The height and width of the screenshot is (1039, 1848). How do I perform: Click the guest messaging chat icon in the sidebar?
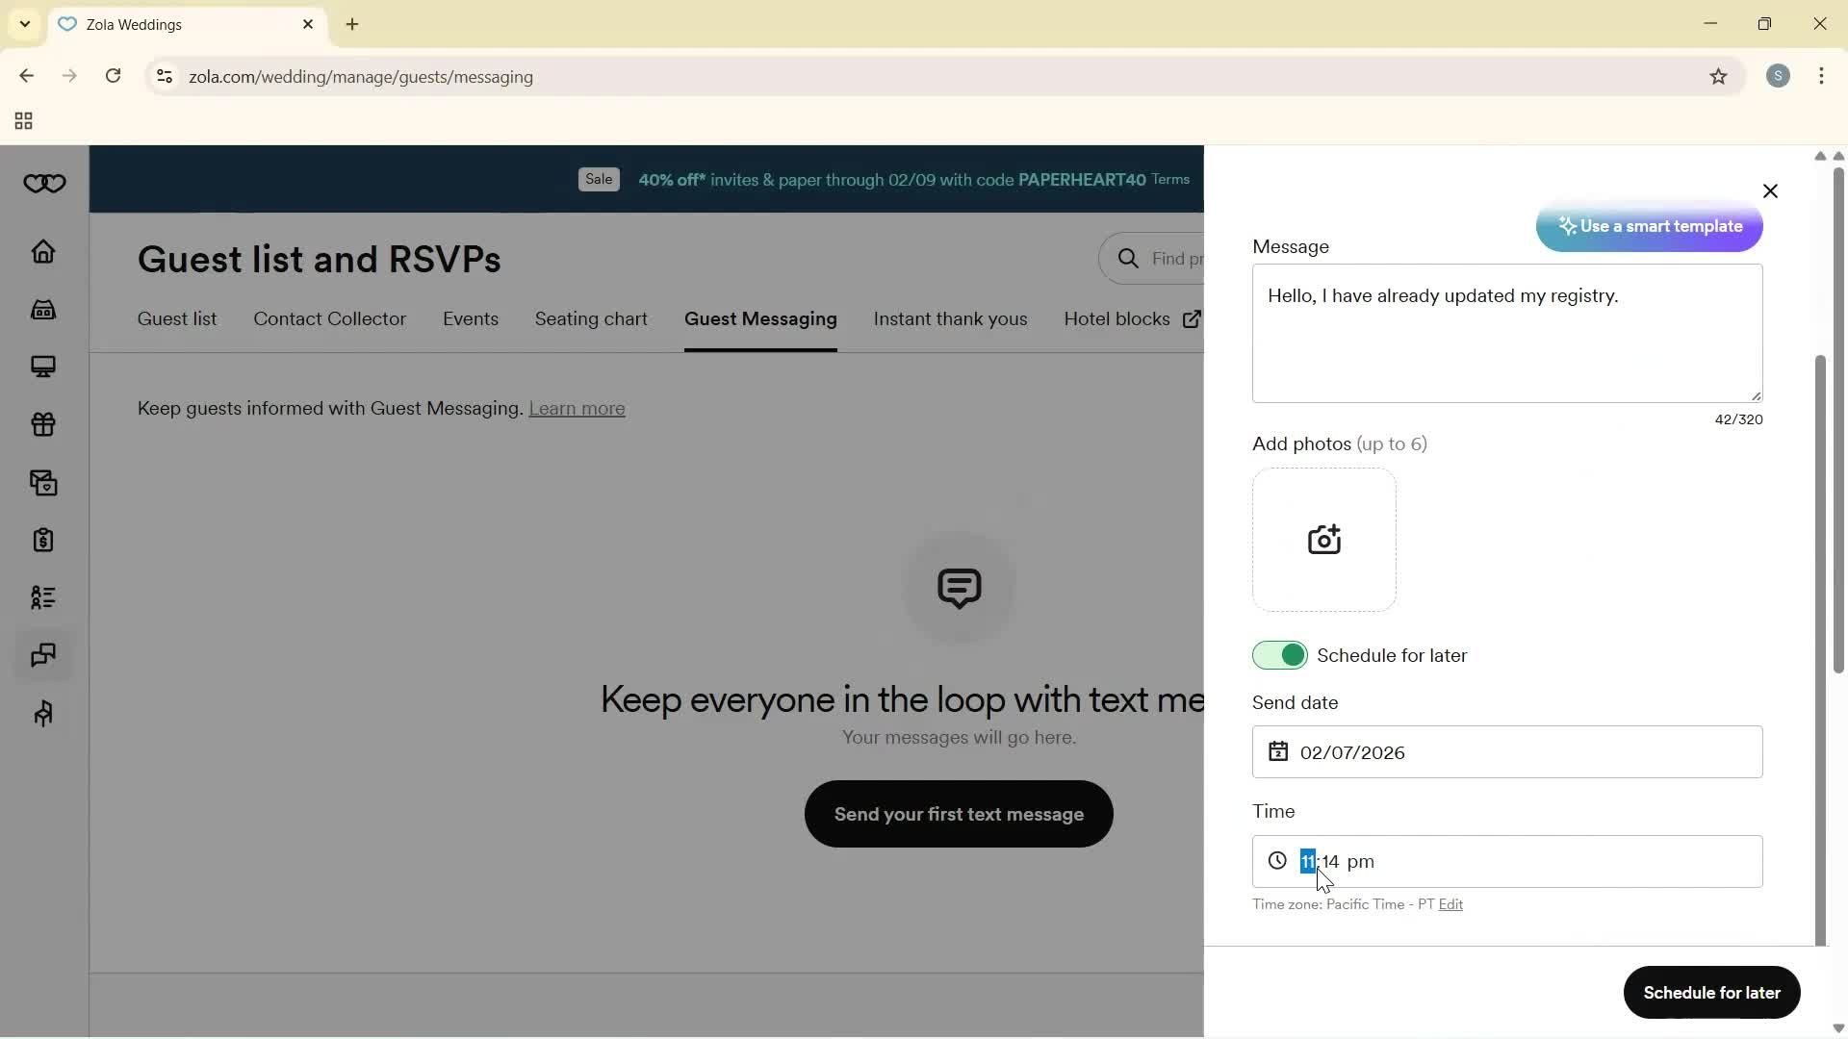click(x=43, y=656)
